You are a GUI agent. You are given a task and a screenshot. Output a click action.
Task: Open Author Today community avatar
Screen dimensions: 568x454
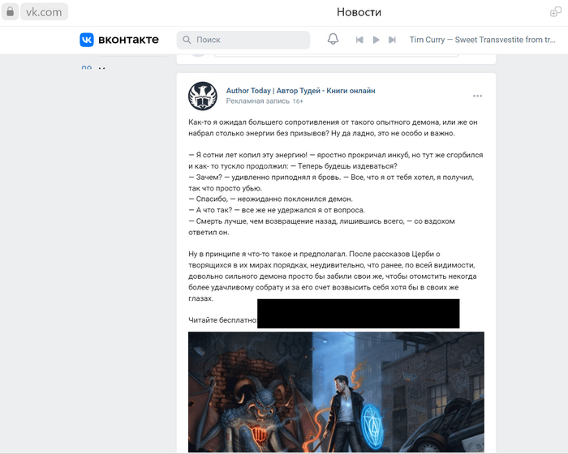tap(203, 96)
